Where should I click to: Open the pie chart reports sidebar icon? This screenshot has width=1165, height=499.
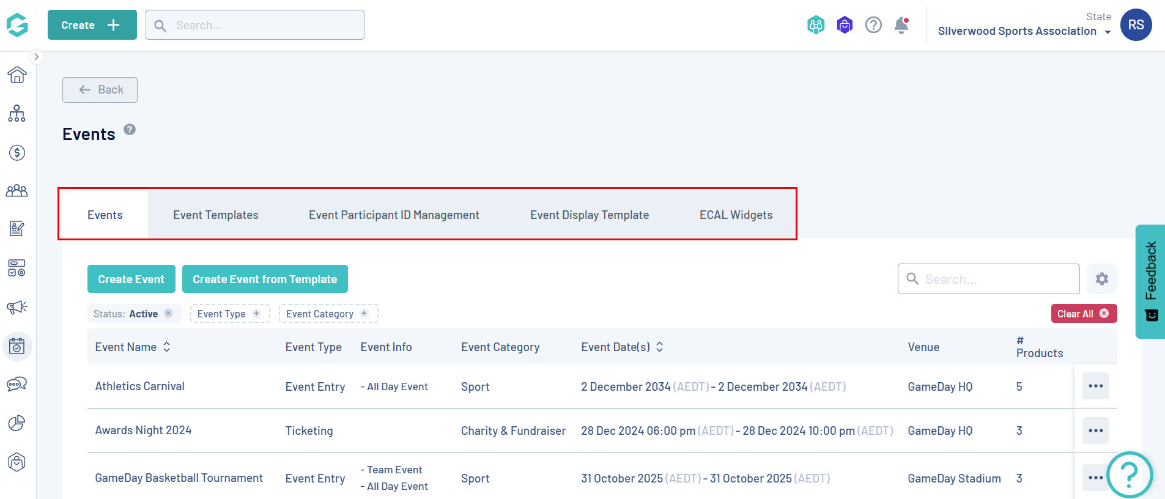click(17, 423)
